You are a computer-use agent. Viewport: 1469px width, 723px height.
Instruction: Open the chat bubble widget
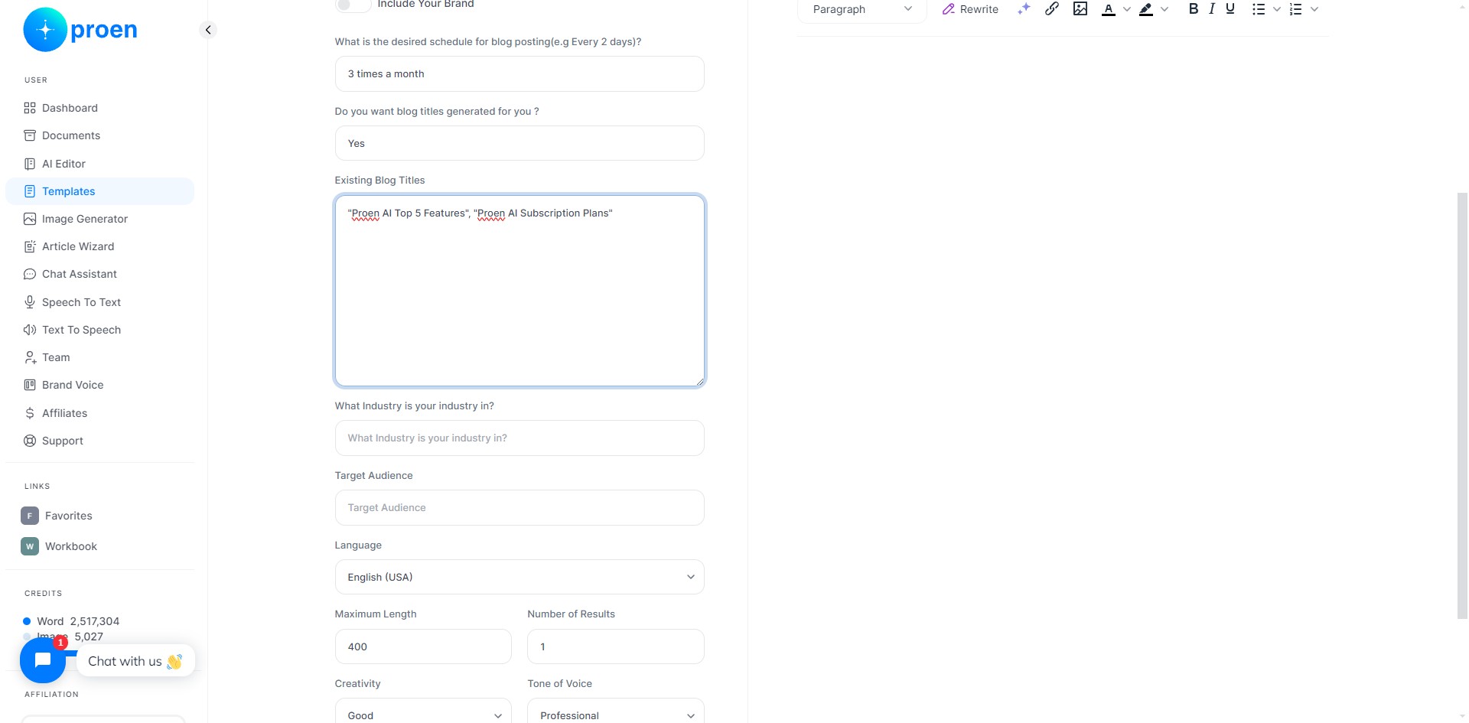(43, 660)
